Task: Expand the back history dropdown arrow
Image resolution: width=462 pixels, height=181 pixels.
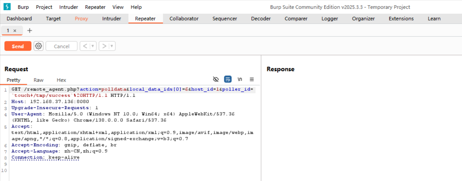Action: click(x=93, y=46)
